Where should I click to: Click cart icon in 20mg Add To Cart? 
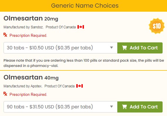pyautogui.click(x=124, y=48)
